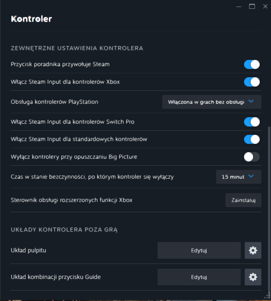Open the idle timeout 15 minut dropdown
The image size is (271, 301).
(239, 177)
